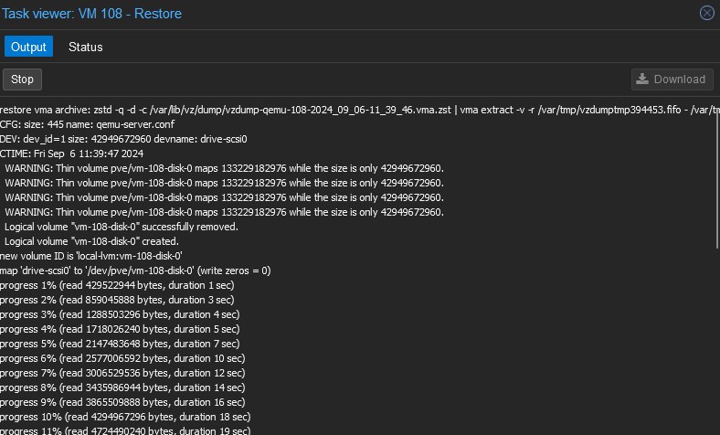Click the download arrow icon
This screenshot has height=435, width=720.
pos(642,80)
